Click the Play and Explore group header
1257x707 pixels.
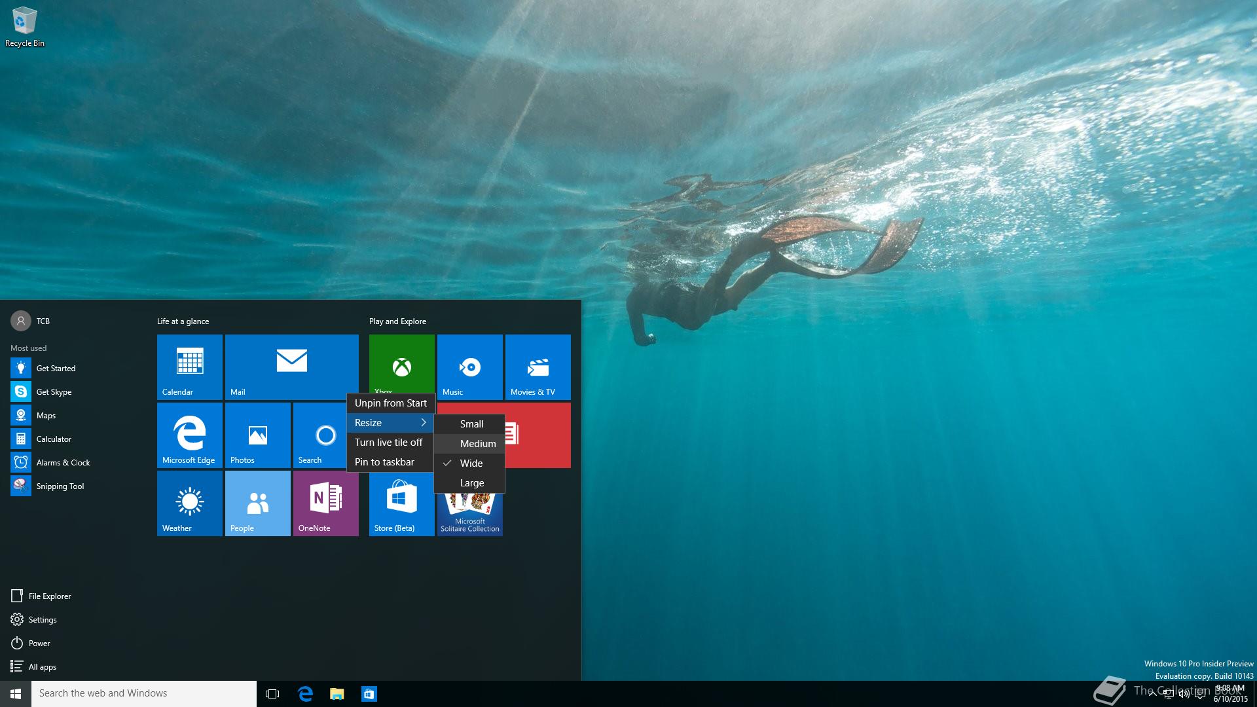point(398,321)
